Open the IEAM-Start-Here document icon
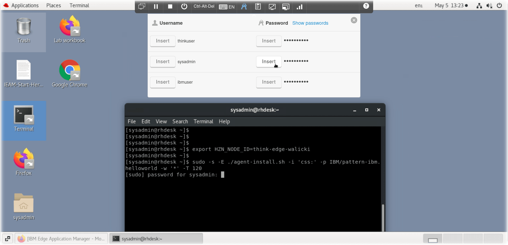The width and height of the screenshot is (508, 245). (x=24, y=74)
